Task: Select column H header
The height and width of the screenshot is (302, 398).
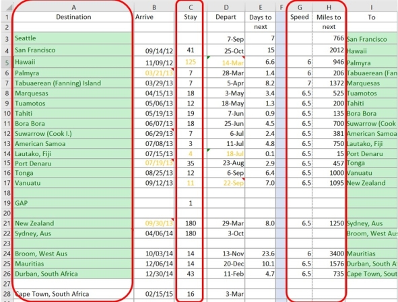Action: [x=329, y=7]
